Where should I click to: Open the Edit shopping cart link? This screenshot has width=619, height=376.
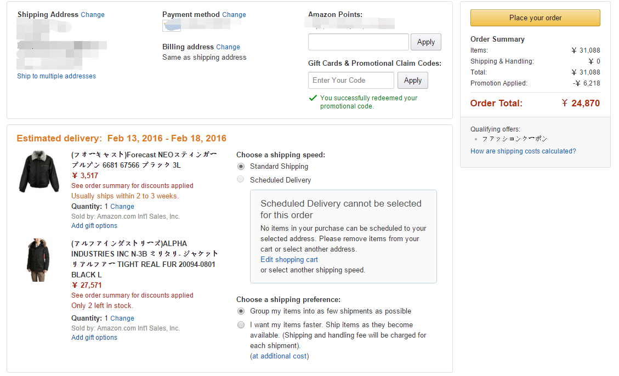click(x=289, y=260)
